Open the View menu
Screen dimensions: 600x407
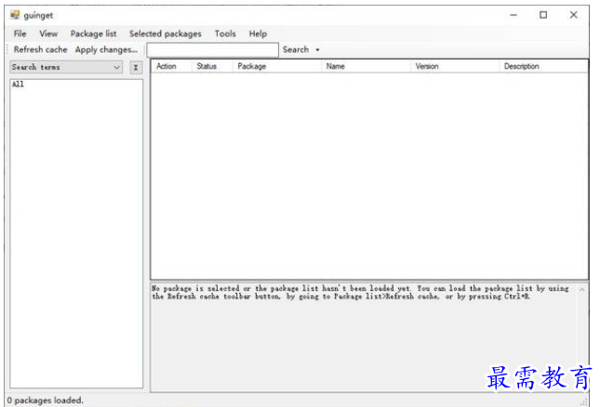pyautogui.click(x=48, y=33)
